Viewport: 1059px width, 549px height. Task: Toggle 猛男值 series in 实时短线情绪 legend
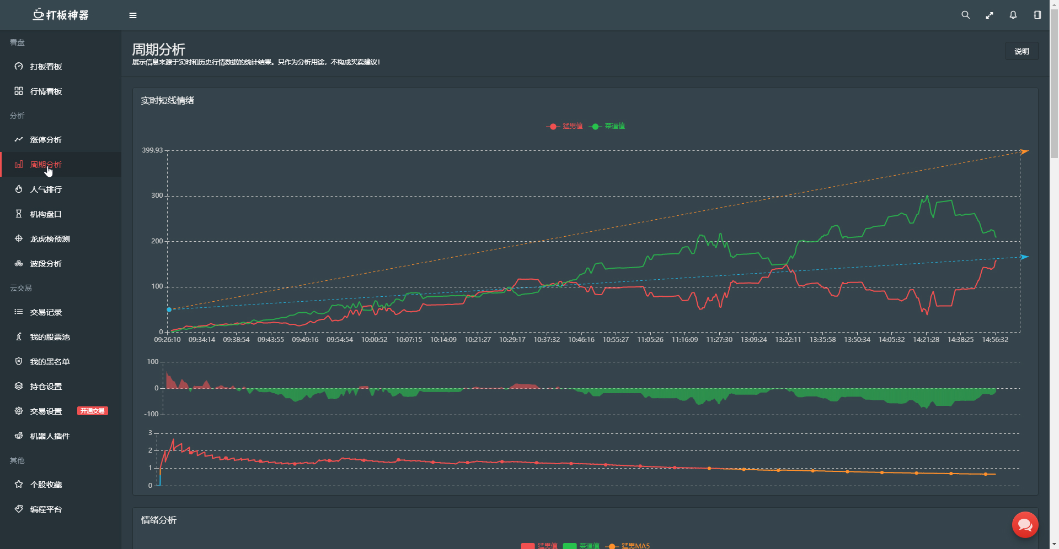[x=564, y=126]
